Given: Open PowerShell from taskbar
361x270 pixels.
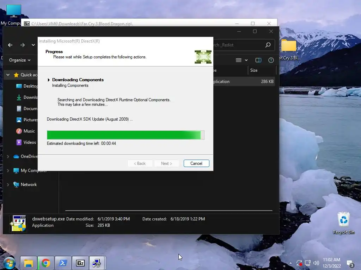Looking at the screenshot, I should 63,263.
